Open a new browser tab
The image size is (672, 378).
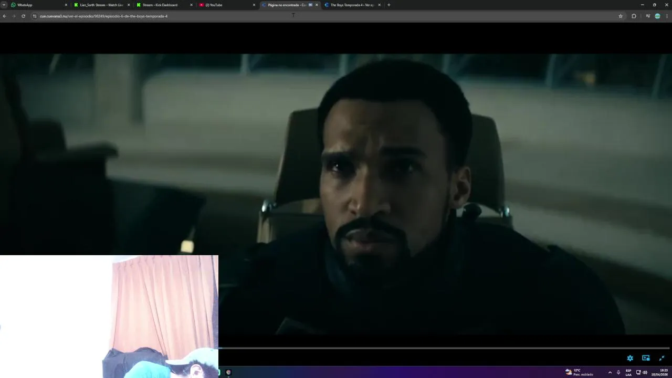click(x=388, y=5)
